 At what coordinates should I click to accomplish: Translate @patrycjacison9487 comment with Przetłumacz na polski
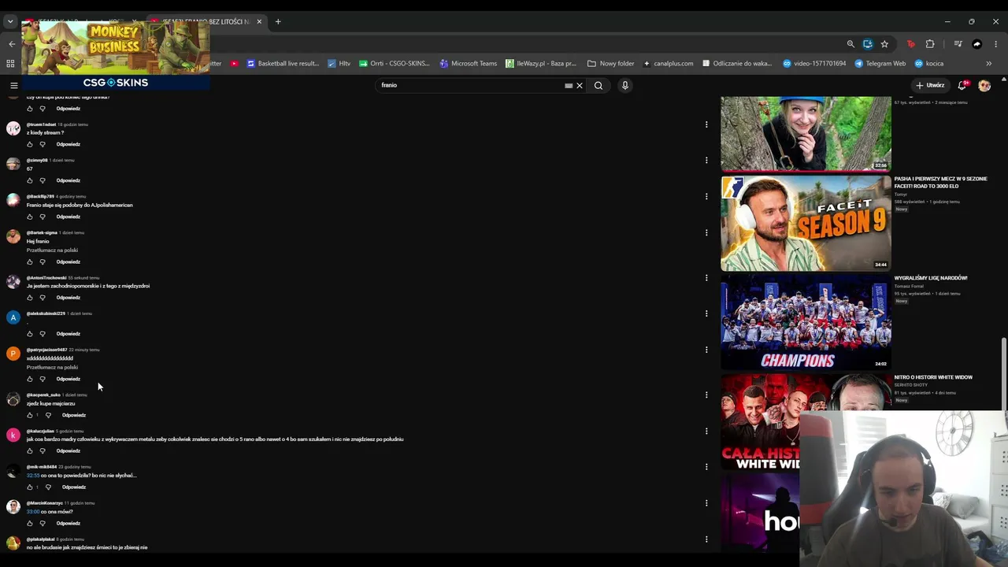[52, 367]
